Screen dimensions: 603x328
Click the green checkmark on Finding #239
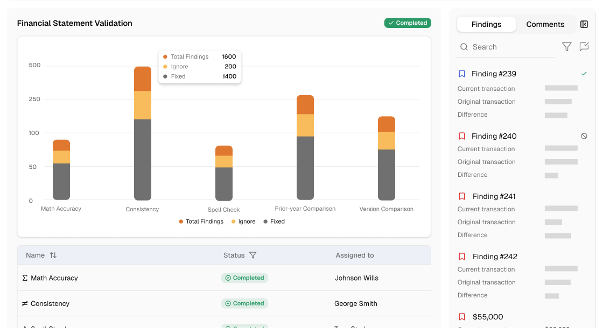tap(584, 74)
